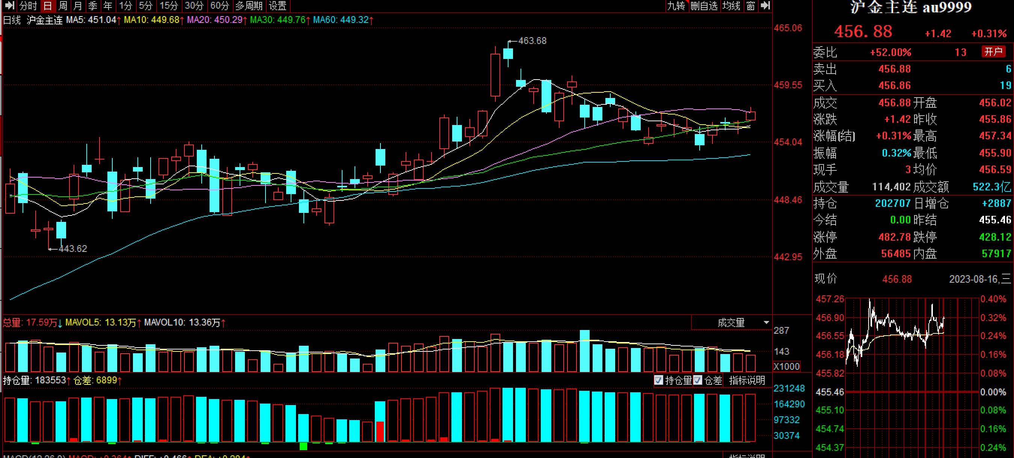1014x458 pixels.
Task: Click the MA5 indicator label
Action: (91, 20)
